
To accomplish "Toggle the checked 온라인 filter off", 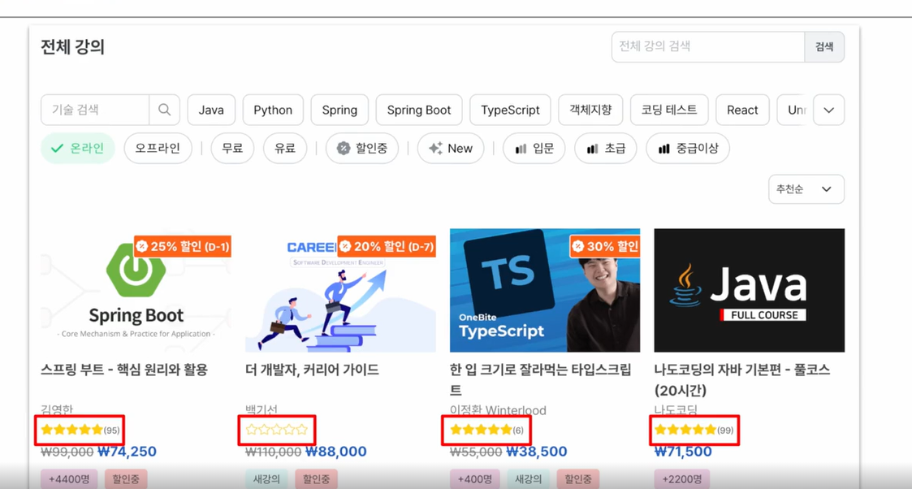I will 78,149.
